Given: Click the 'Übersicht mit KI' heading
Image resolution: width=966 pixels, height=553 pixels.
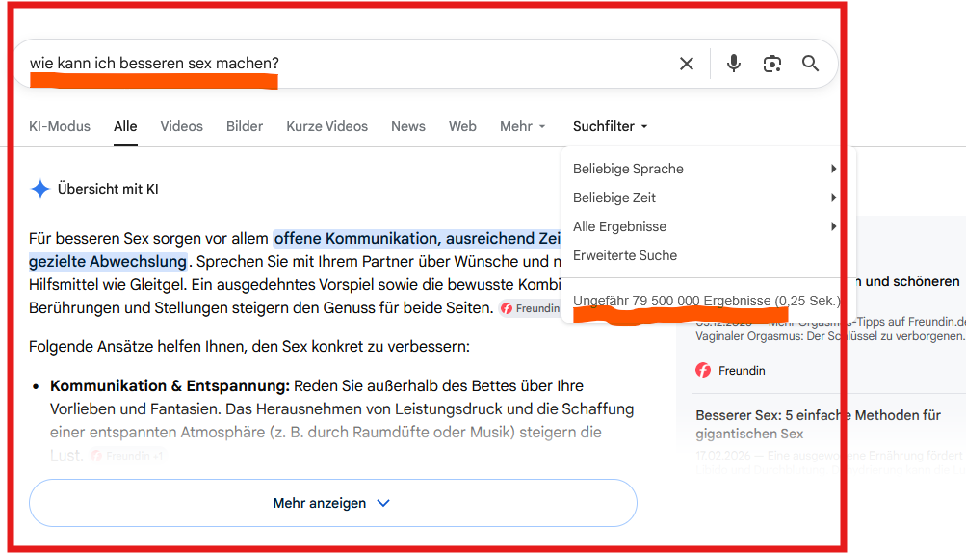Looking at the screenshot, I should 108,189.
